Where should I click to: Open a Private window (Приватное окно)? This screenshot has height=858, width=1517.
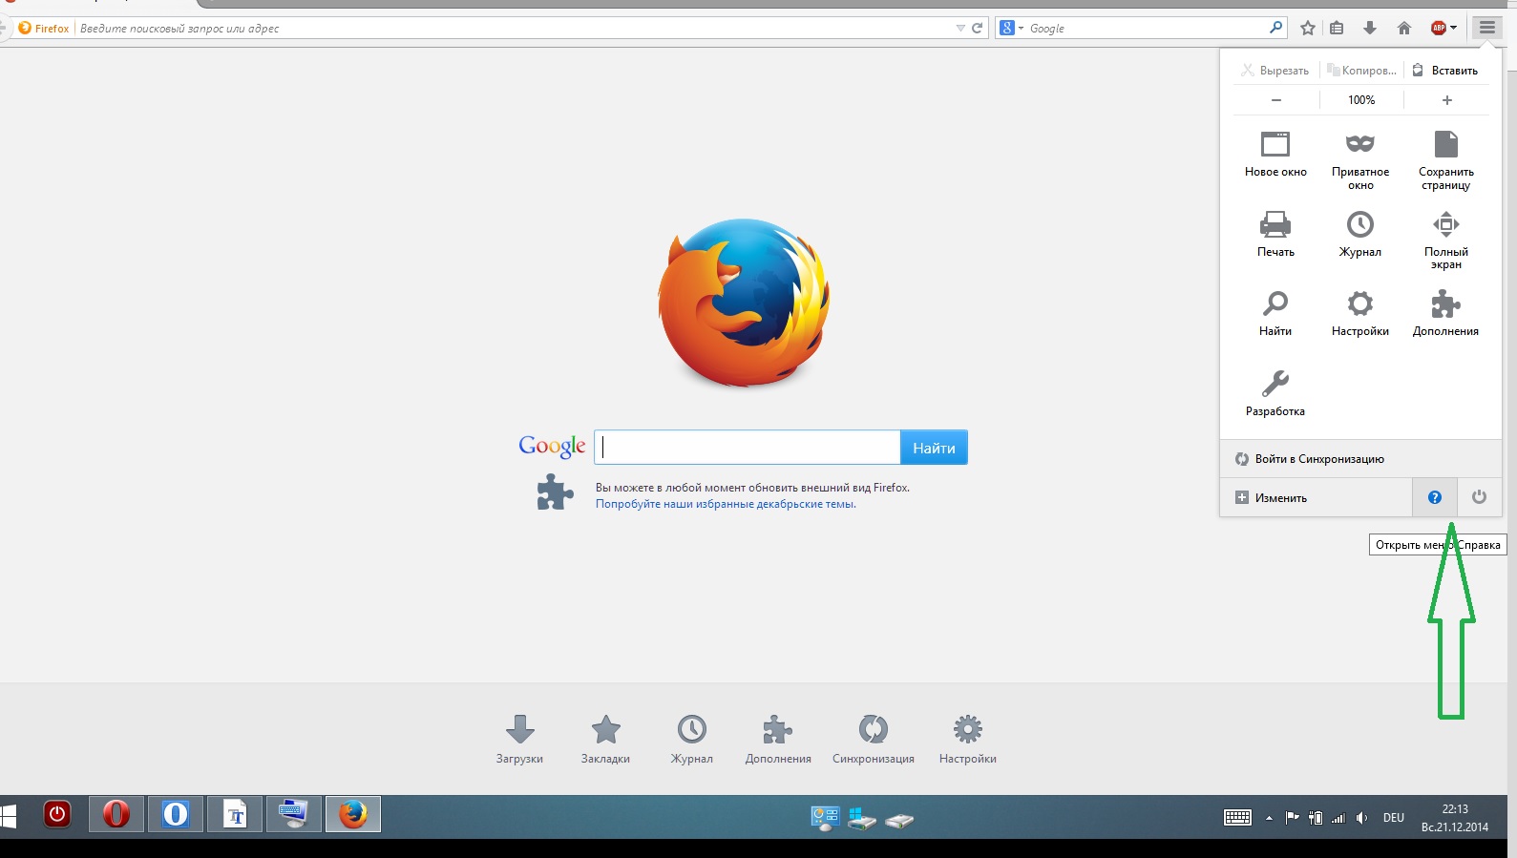click(x=1360, y=160)
